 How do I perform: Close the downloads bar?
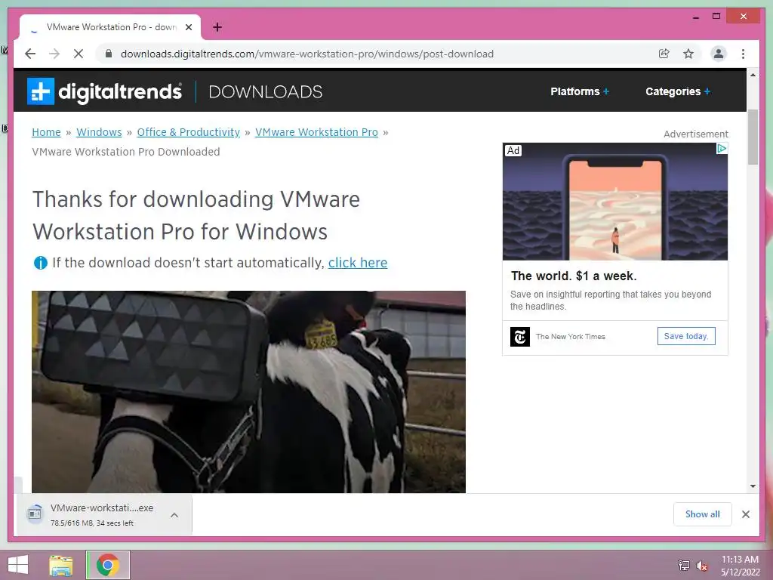[x=745, y=514]
